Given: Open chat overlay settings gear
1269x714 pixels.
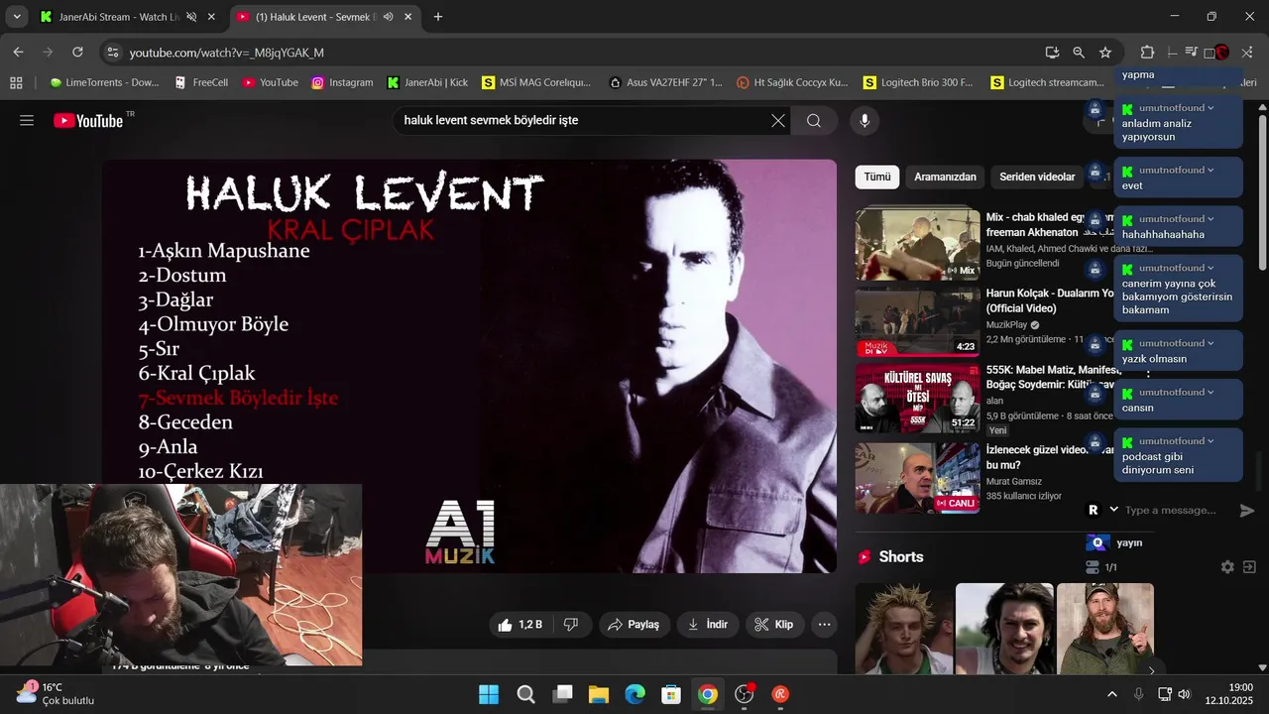Looking at the screenshot, I should [1227, 567].
